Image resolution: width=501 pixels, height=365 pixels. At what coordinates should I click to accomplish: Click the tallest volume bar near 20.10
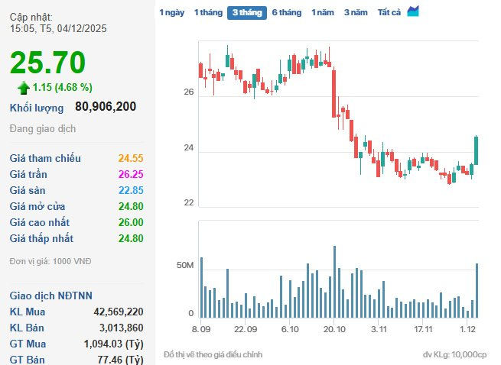pyautogui.click(x=334, y=281)
